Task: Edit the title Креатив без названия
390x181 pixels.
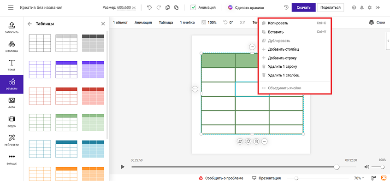Action: tap(41, 7)
